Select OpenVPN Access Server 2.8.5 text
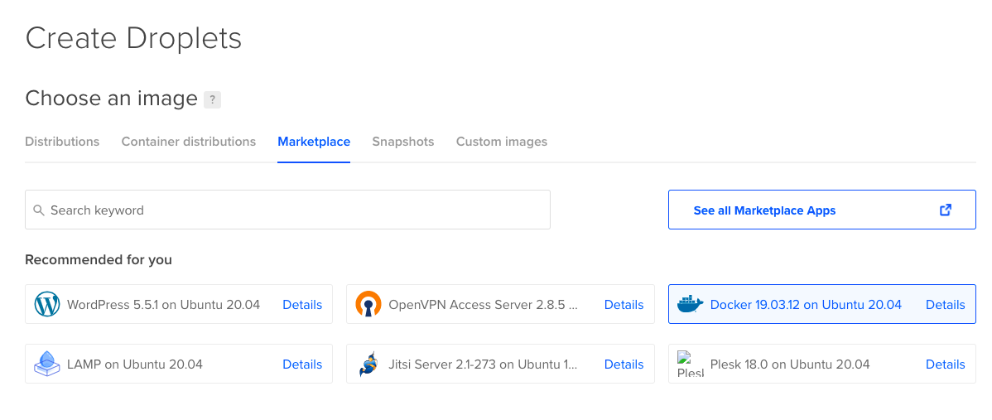992x420 pixels. (484, 305)
